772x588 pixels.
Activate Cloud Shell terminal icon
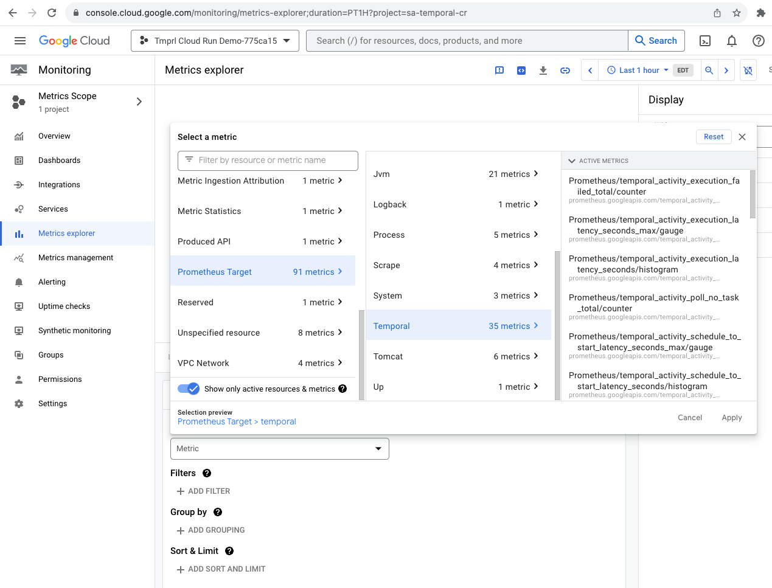tap(705, 41)
